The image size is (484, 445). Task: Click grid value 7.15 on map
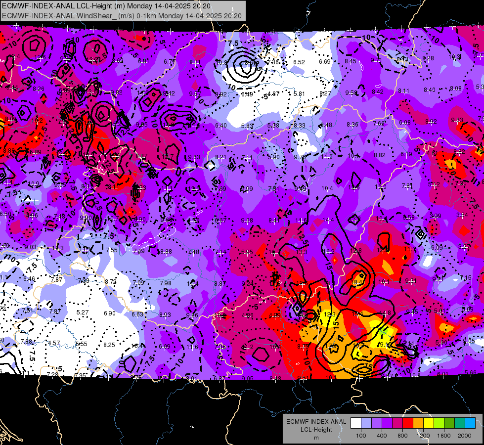[466, 277]
